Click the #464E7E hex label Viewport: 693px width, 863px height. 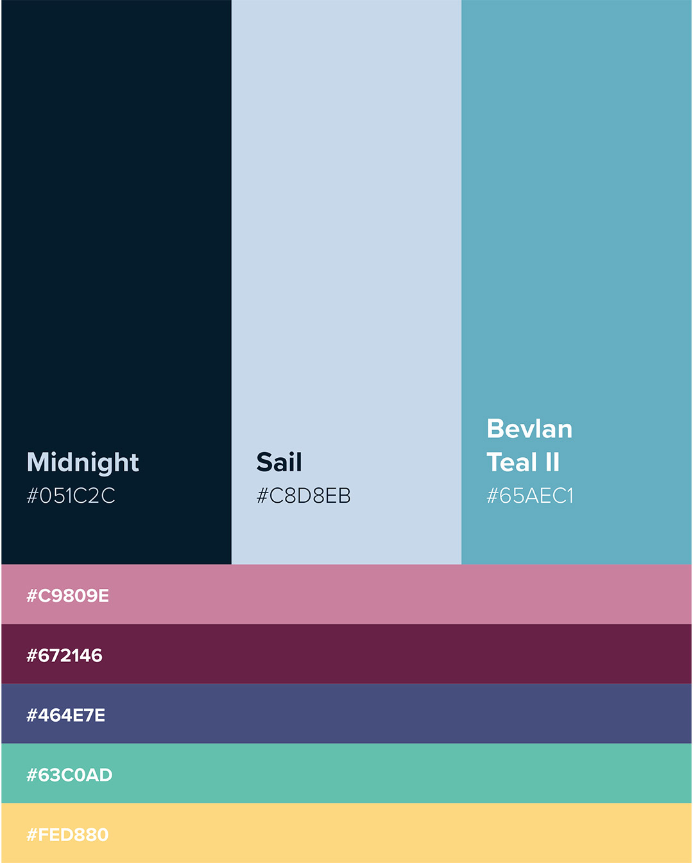(66, 715)
